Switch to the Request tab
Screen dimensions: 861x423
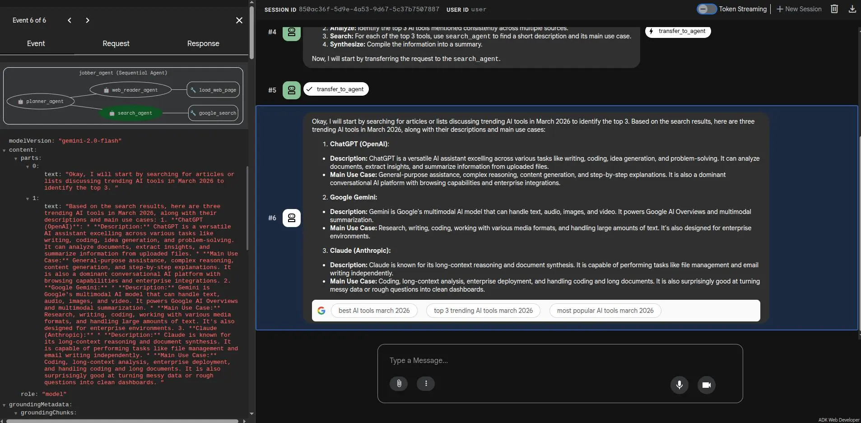point(116,44)
